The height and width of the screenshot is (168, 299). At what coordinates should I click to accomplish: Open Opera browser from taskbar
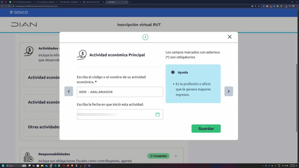(63, 166)
